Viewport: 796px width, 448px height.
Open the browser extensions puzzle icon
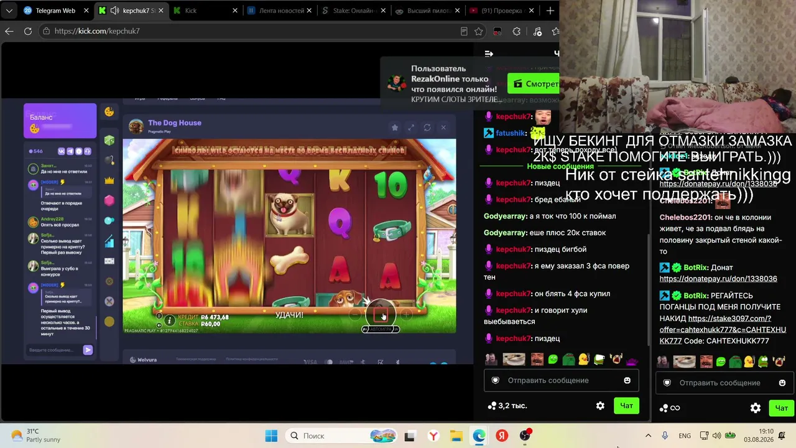coord(517,31)
